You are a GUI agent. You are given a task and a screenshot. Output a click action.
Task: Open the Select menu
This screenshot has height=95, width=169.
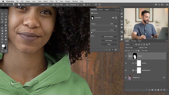pyautogui.click(x=45, y=1)
